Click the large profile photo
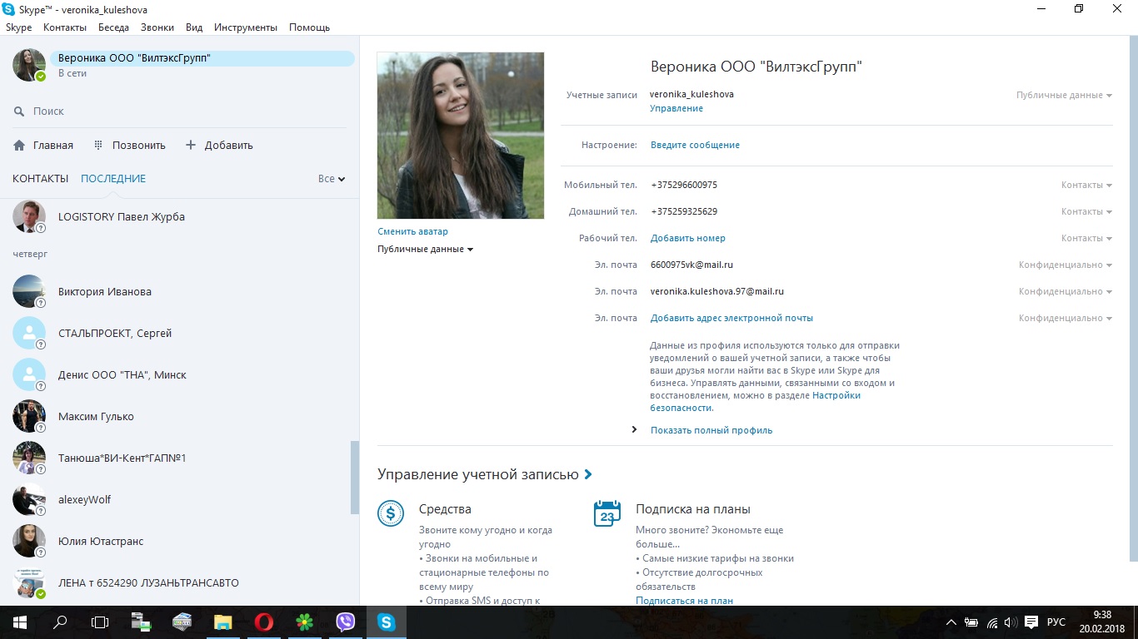This screenshot has width=1138, height=639. point(461,136)
